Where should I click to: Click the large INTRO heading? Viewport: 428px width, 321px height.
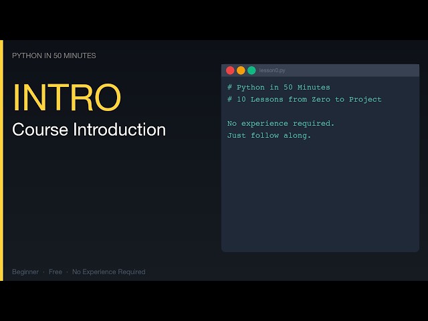click(x=67, y=98)
